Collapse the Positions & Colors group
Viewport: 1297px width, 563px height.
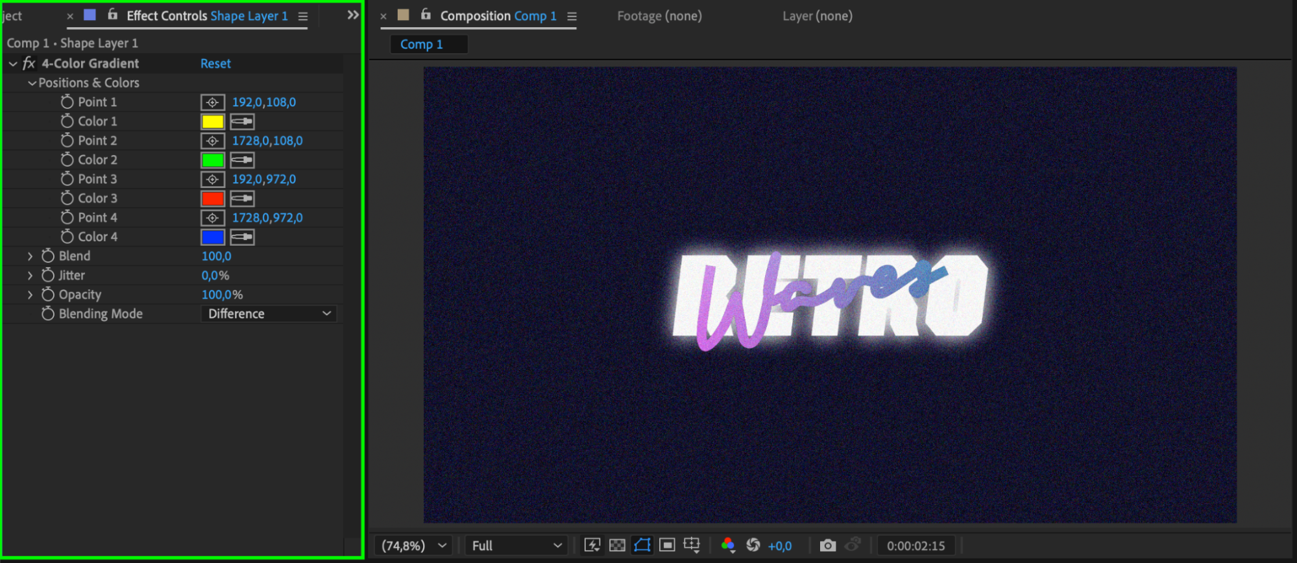(32, 83)
